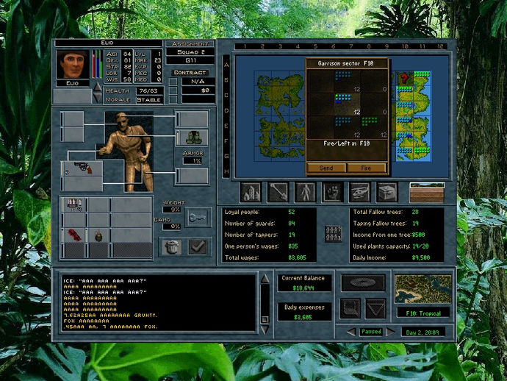Click the Current Balance $18,644 box
The width and height of the screenshot is (507, 381).
[x=304, y=283]
